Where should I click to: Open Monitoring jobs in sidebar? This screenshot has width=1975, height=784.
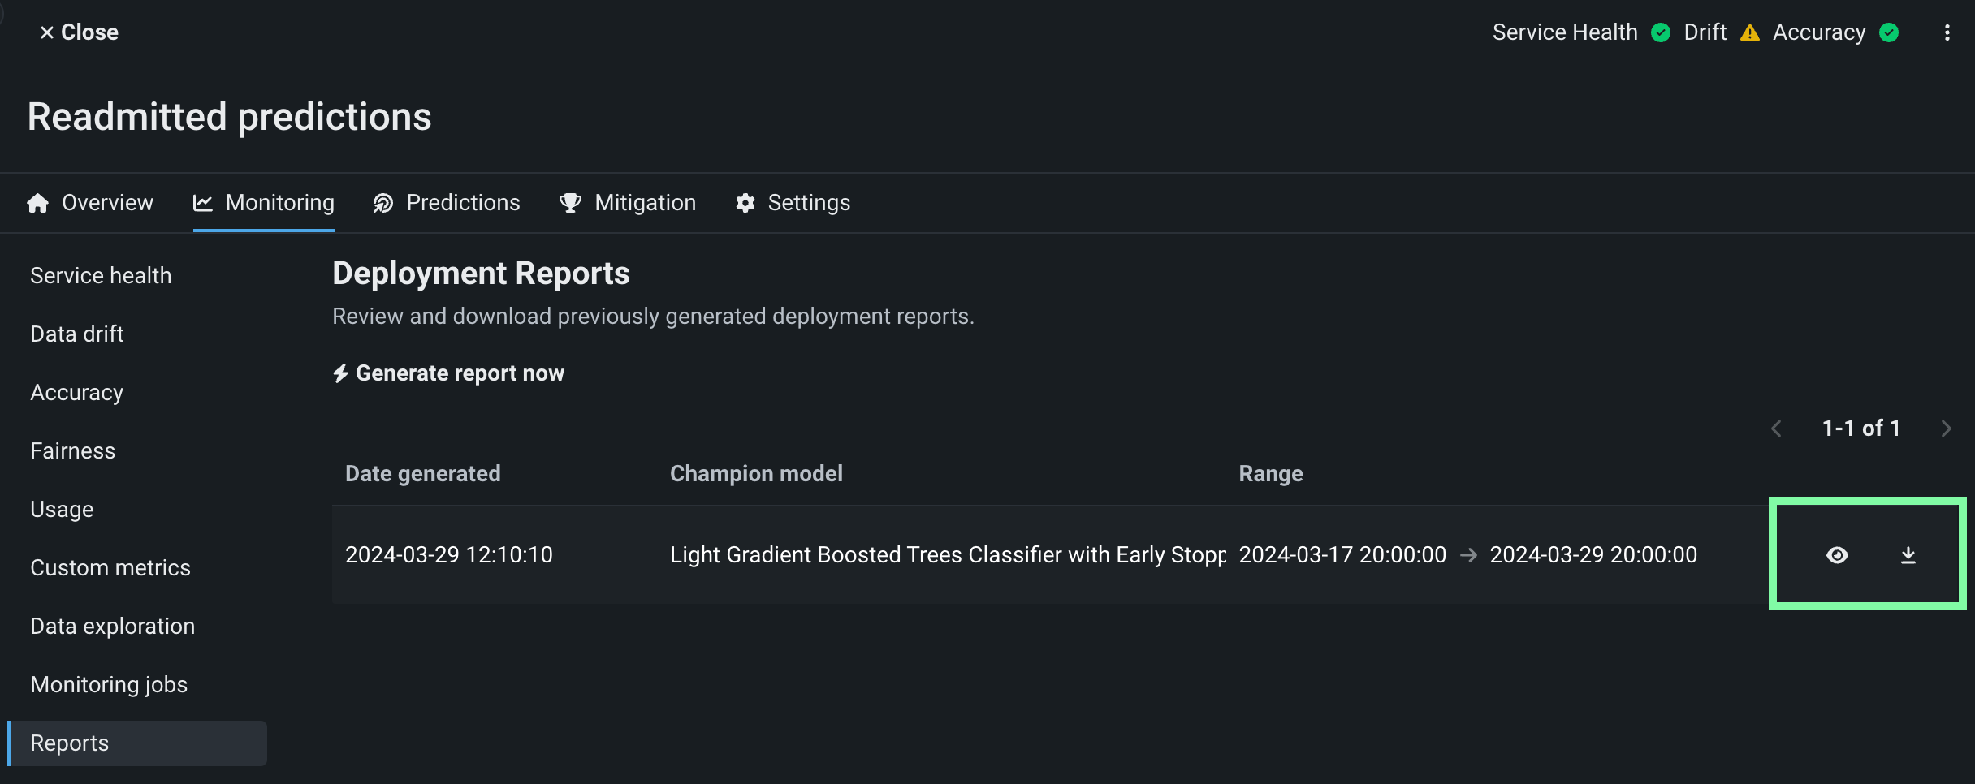click(x=109, y=685)
